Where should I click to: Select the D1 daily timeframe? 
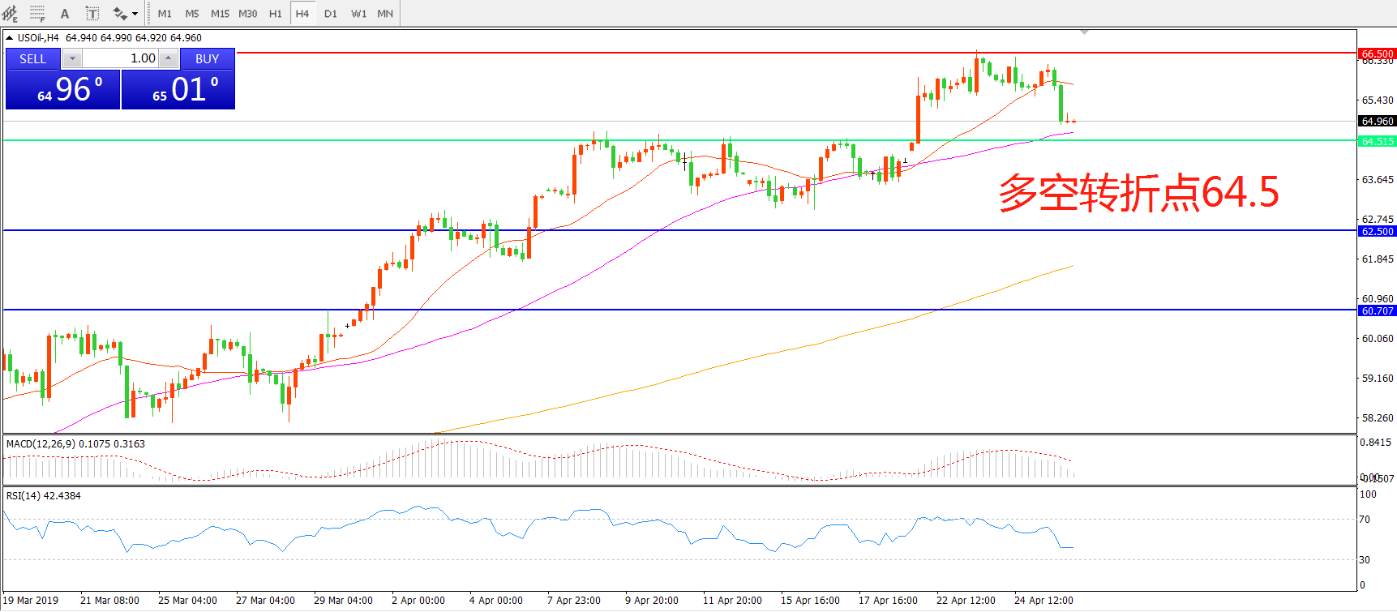[330, 13]
